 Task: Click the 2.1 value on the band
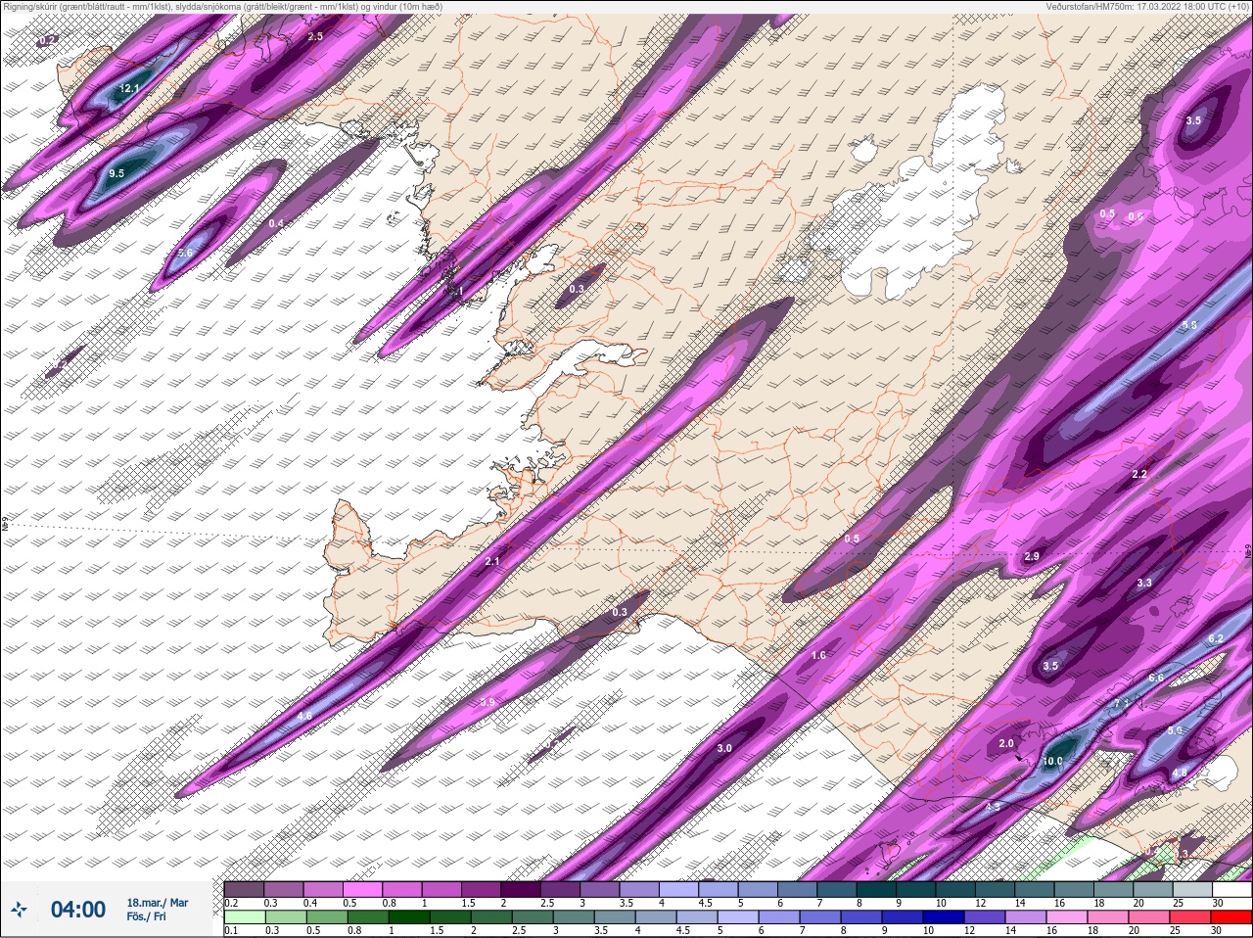(x=492, y=561)
